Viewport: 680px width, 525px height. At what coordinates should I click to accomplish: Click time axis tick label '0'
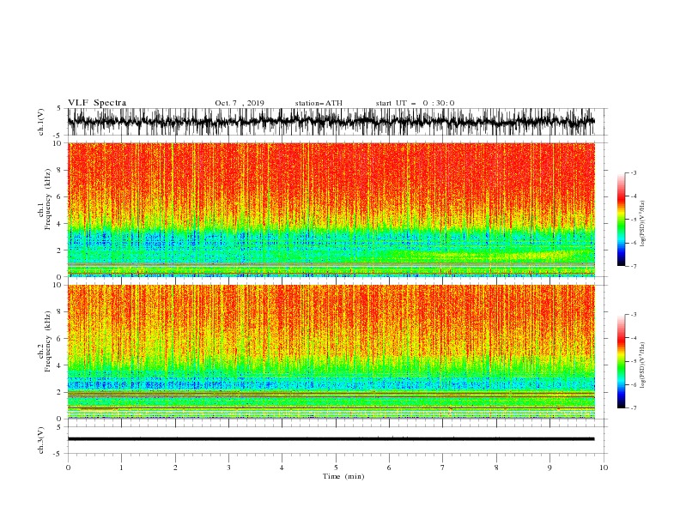[x=68, y=468]
